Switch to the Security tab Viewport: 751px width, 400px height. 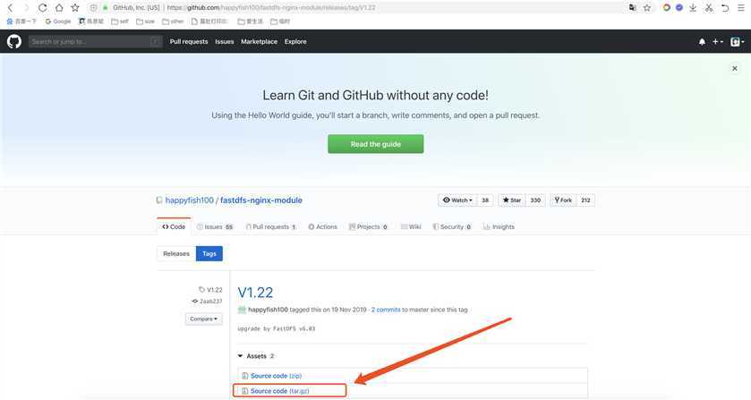[x=452, y=227]
